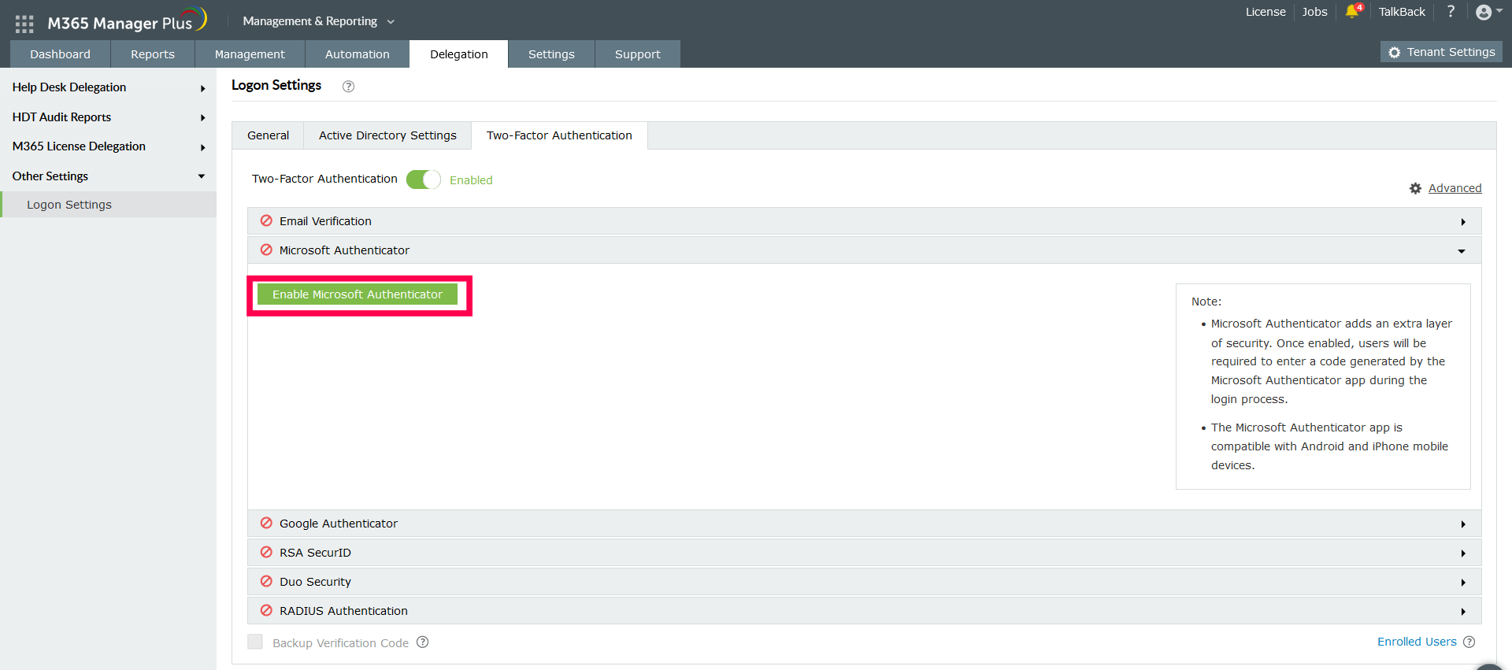Click Tenant Settings gear button
The width and height of the screenshot is (1512, 670).
coord(1441,52)
